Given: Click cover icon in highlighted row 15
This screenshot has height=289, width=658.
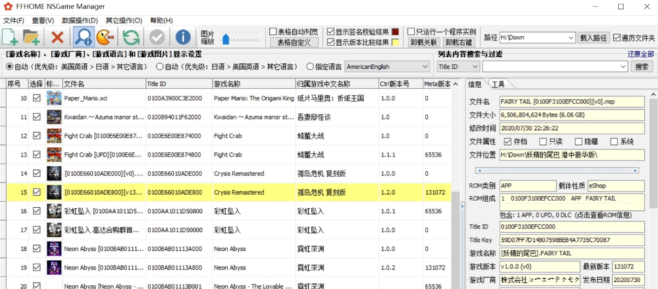Looking at the screenshot, I should pos(54,192).
